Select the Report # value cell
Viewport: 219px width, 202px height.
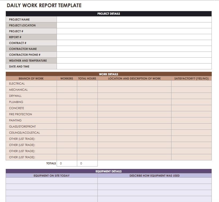point(134,37)
